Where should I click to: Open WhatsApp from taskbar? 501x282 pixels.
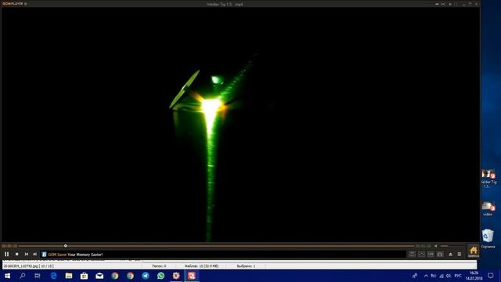point(160,276)
